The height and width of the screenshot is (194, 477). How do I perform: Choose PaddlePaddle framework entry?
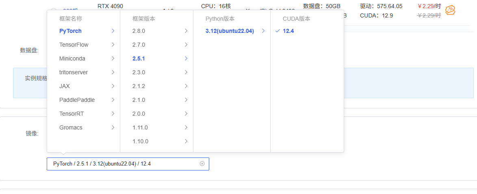click(83, 100)
